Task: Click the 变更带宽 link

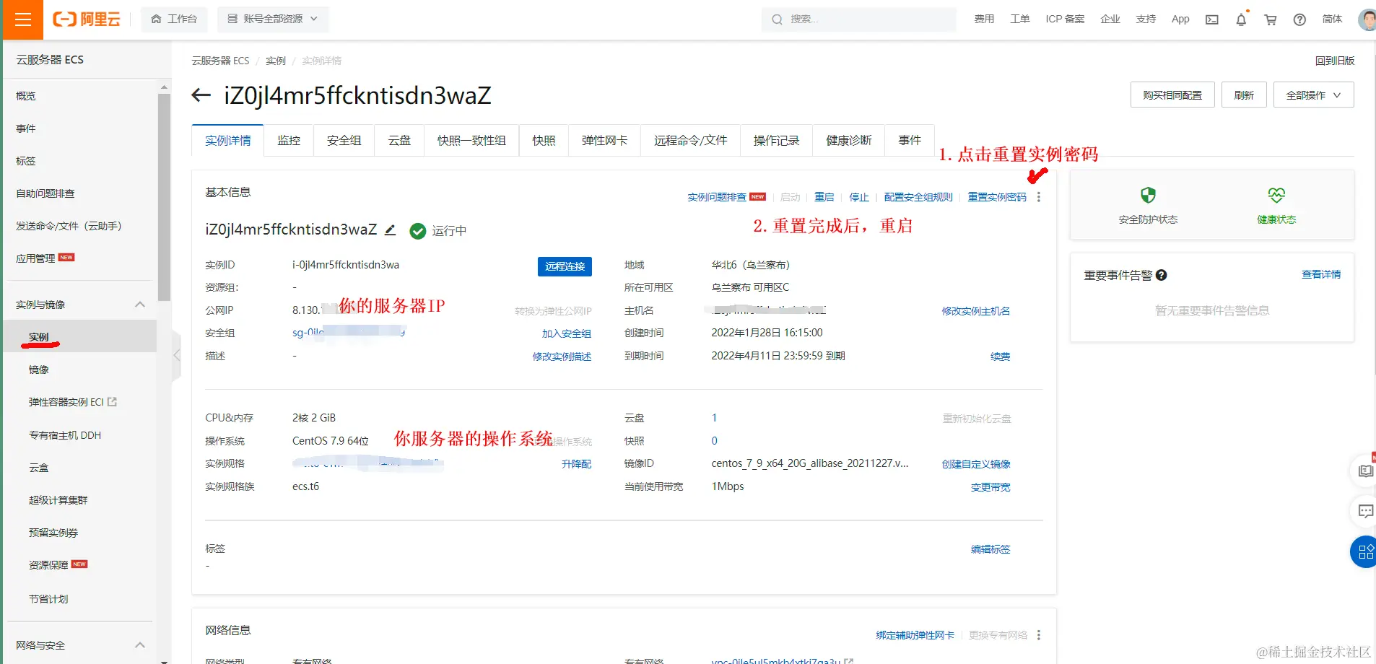Action: (990, 487)
